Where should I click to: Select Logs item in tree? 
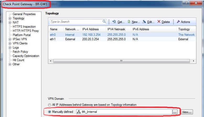[16, 48]
